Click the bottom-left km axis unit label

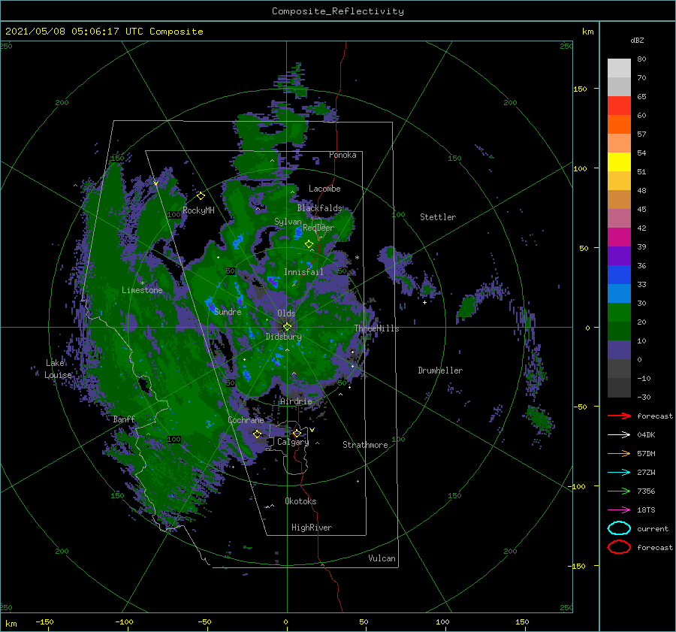click(11, 624)
